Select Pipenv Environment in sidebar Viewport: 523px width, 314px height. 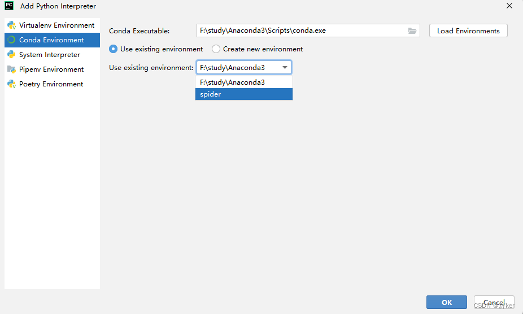tap(52, 69)
